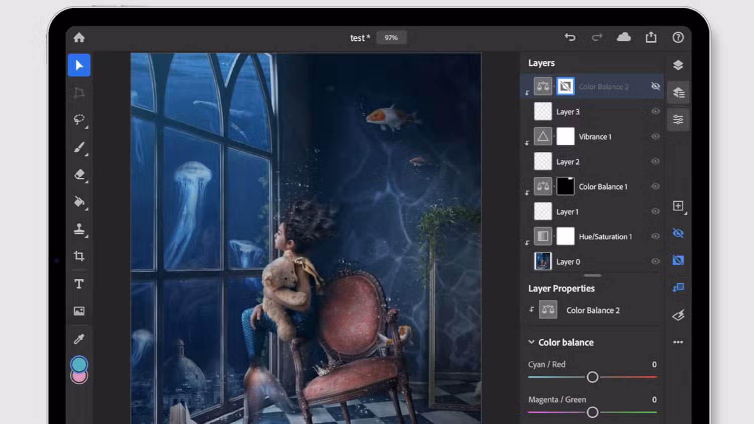Hide Layer 3 with its eye icon
Viewport: 754px width, 424px height.
click(655, 112)
